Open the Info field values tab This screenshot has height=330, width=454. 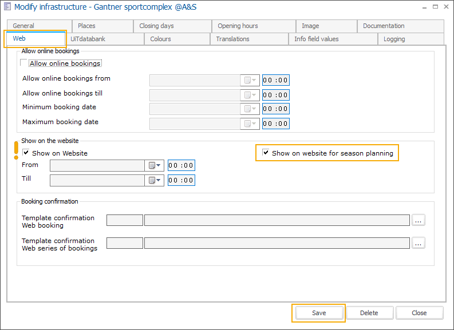tap(333, 39)
